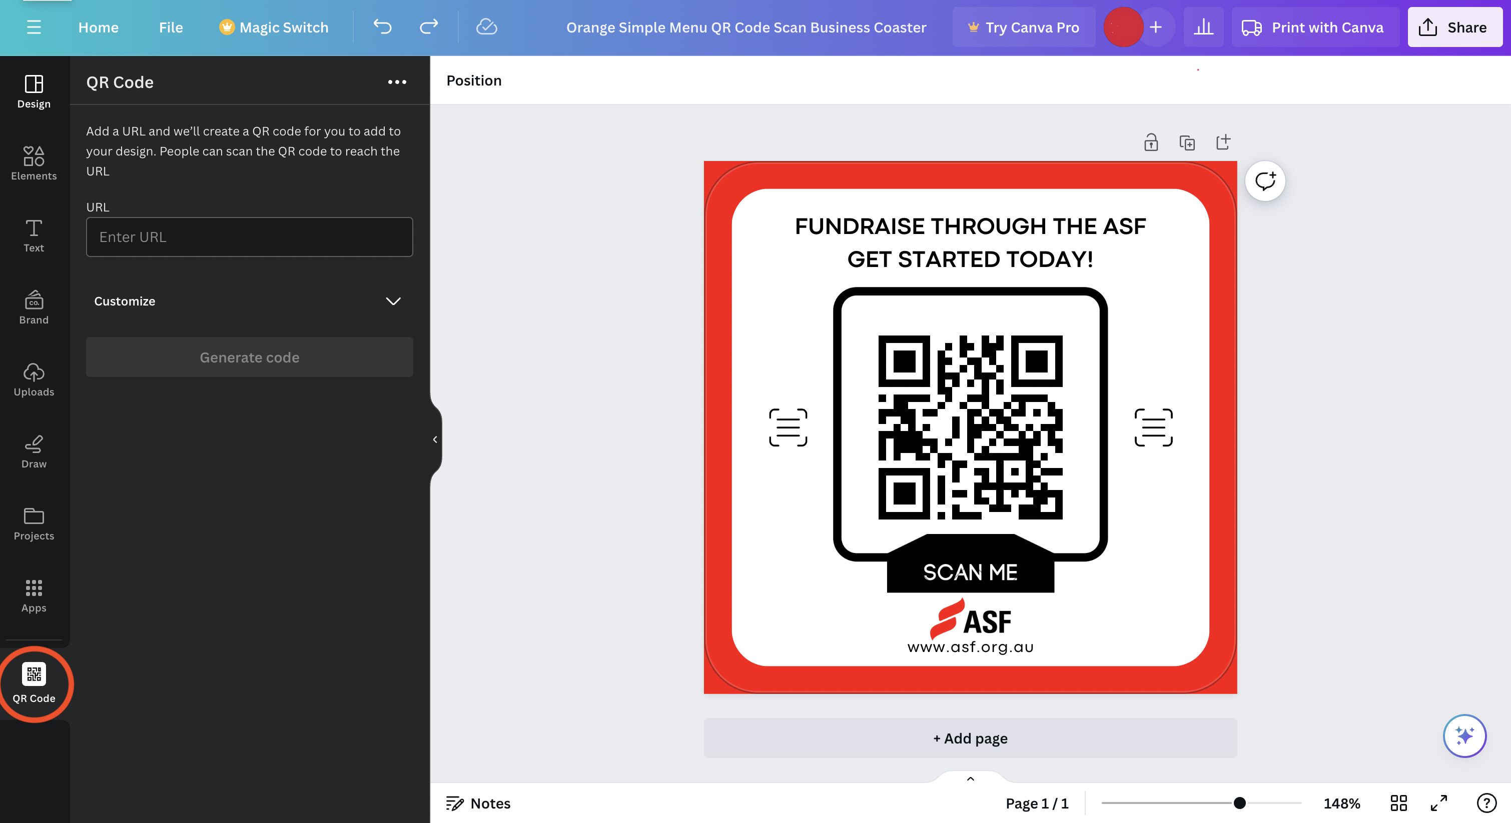The height and width of the screenshot is (823, 1511).
Task: Enter fullscreen present mode
Action: point(1439,803)
